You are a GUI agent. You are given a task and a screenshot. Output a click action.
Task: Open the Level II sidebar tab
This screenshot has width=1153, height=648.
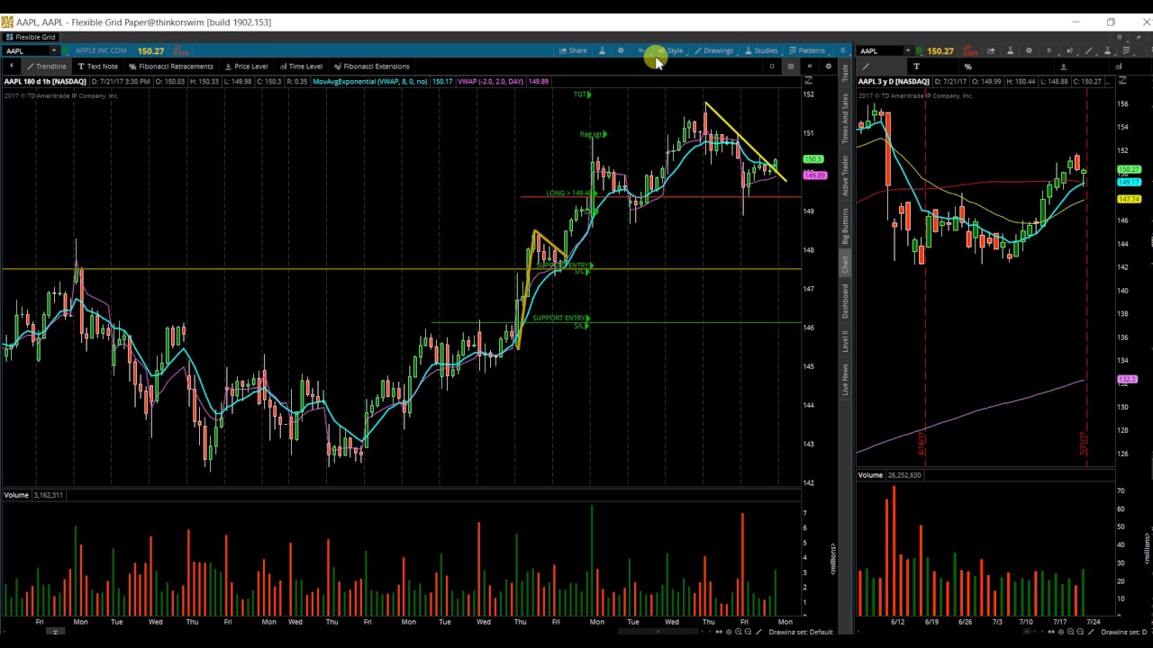click(845, 341)
